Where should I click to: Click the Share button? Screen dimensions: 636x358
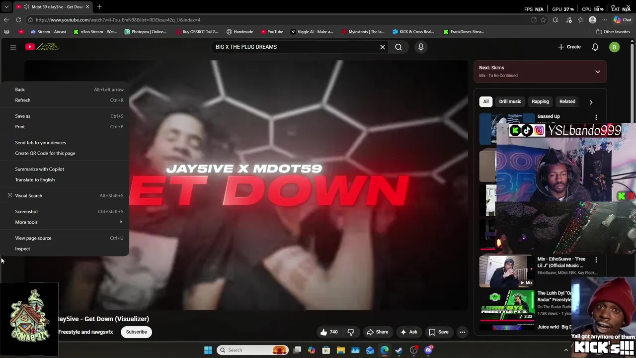tap(377, 332)
